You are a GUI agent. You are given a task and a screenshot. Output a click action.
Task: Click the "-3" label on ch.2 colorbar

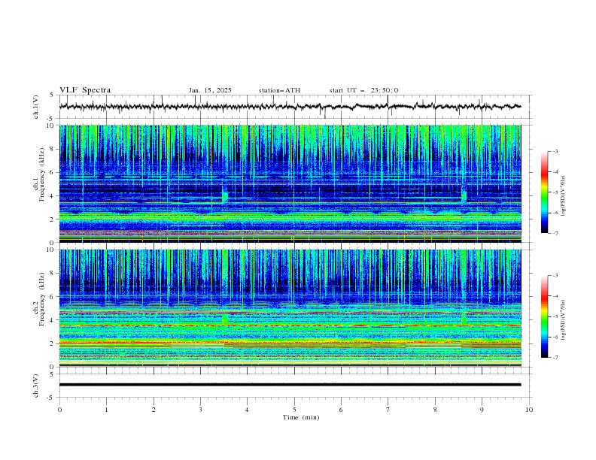pyautogui.click(x=555, y=276)
